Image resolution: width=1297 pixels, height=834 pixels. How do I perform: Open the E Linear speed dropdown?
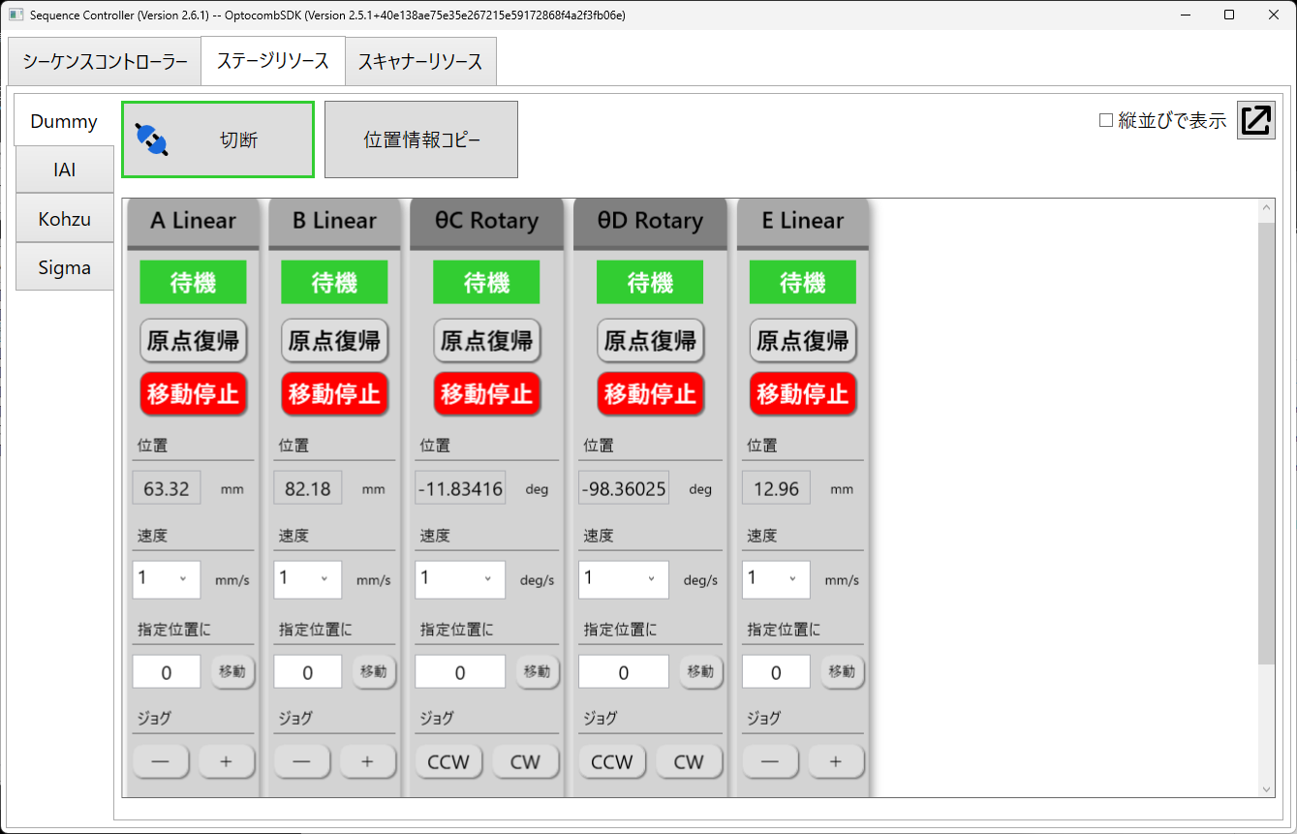[x=776, y=579]
